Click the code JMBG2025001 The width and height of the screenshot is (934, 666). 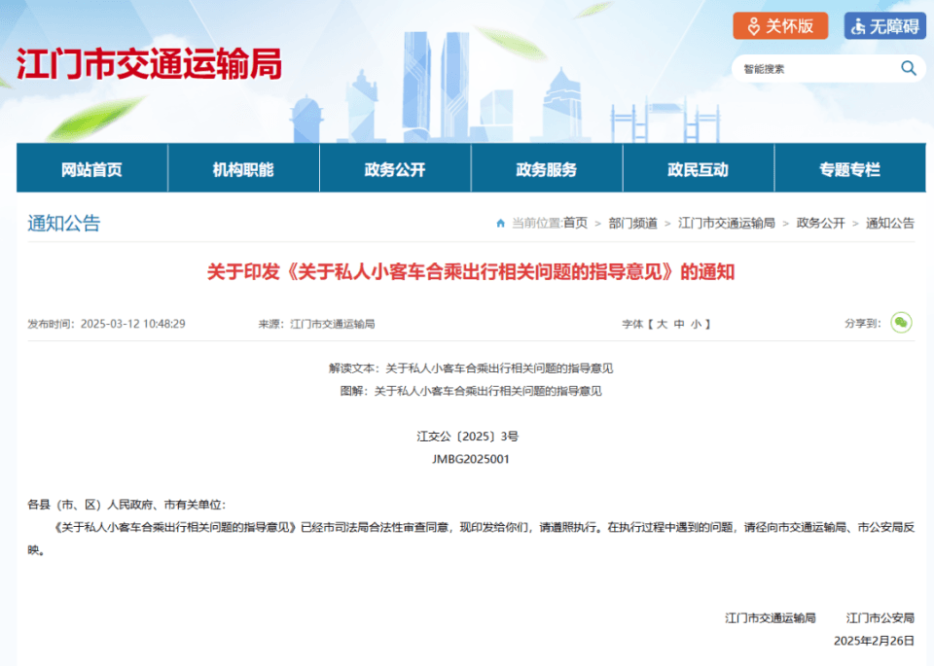point(471,459)
